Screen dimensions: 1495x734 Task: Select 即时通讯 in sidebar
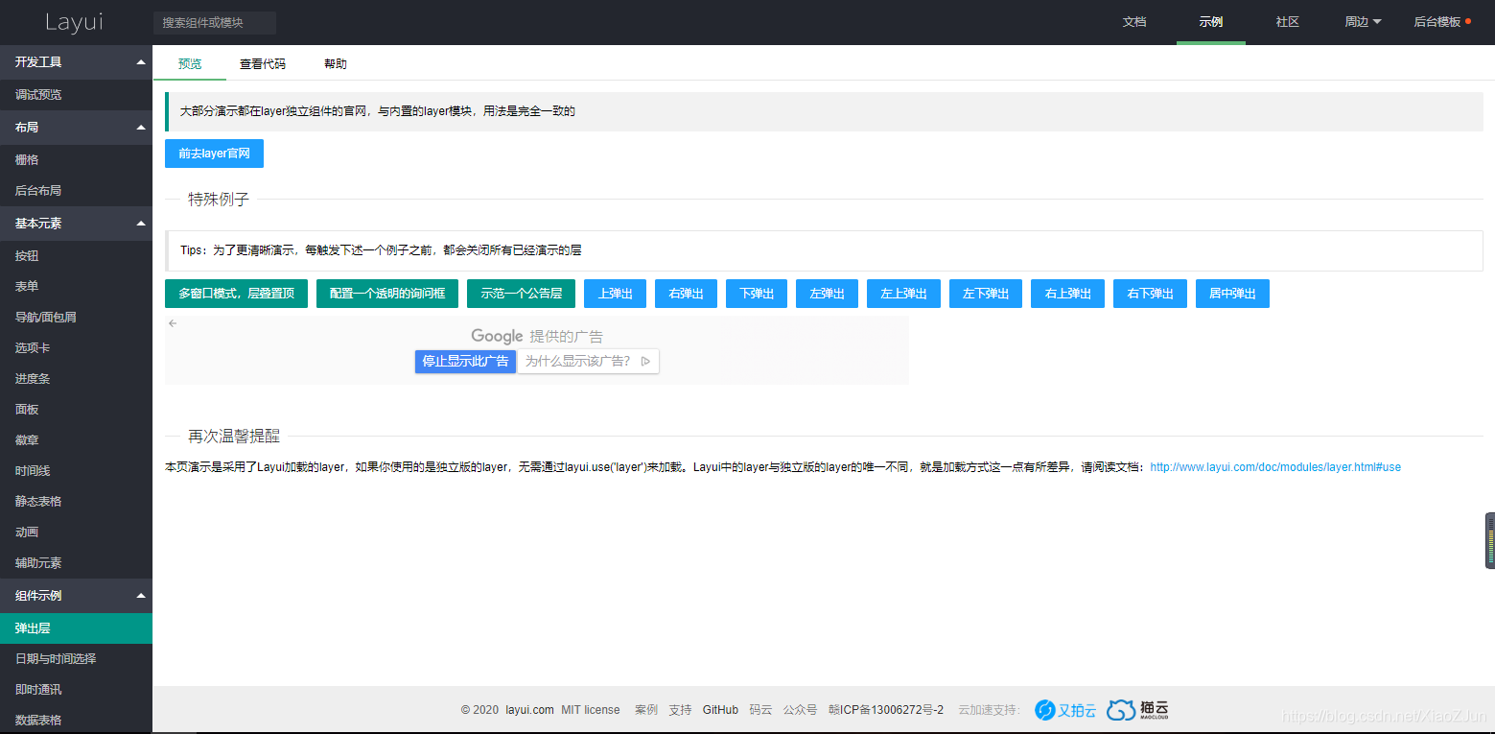pyautogui.click(x=76, y=690)
